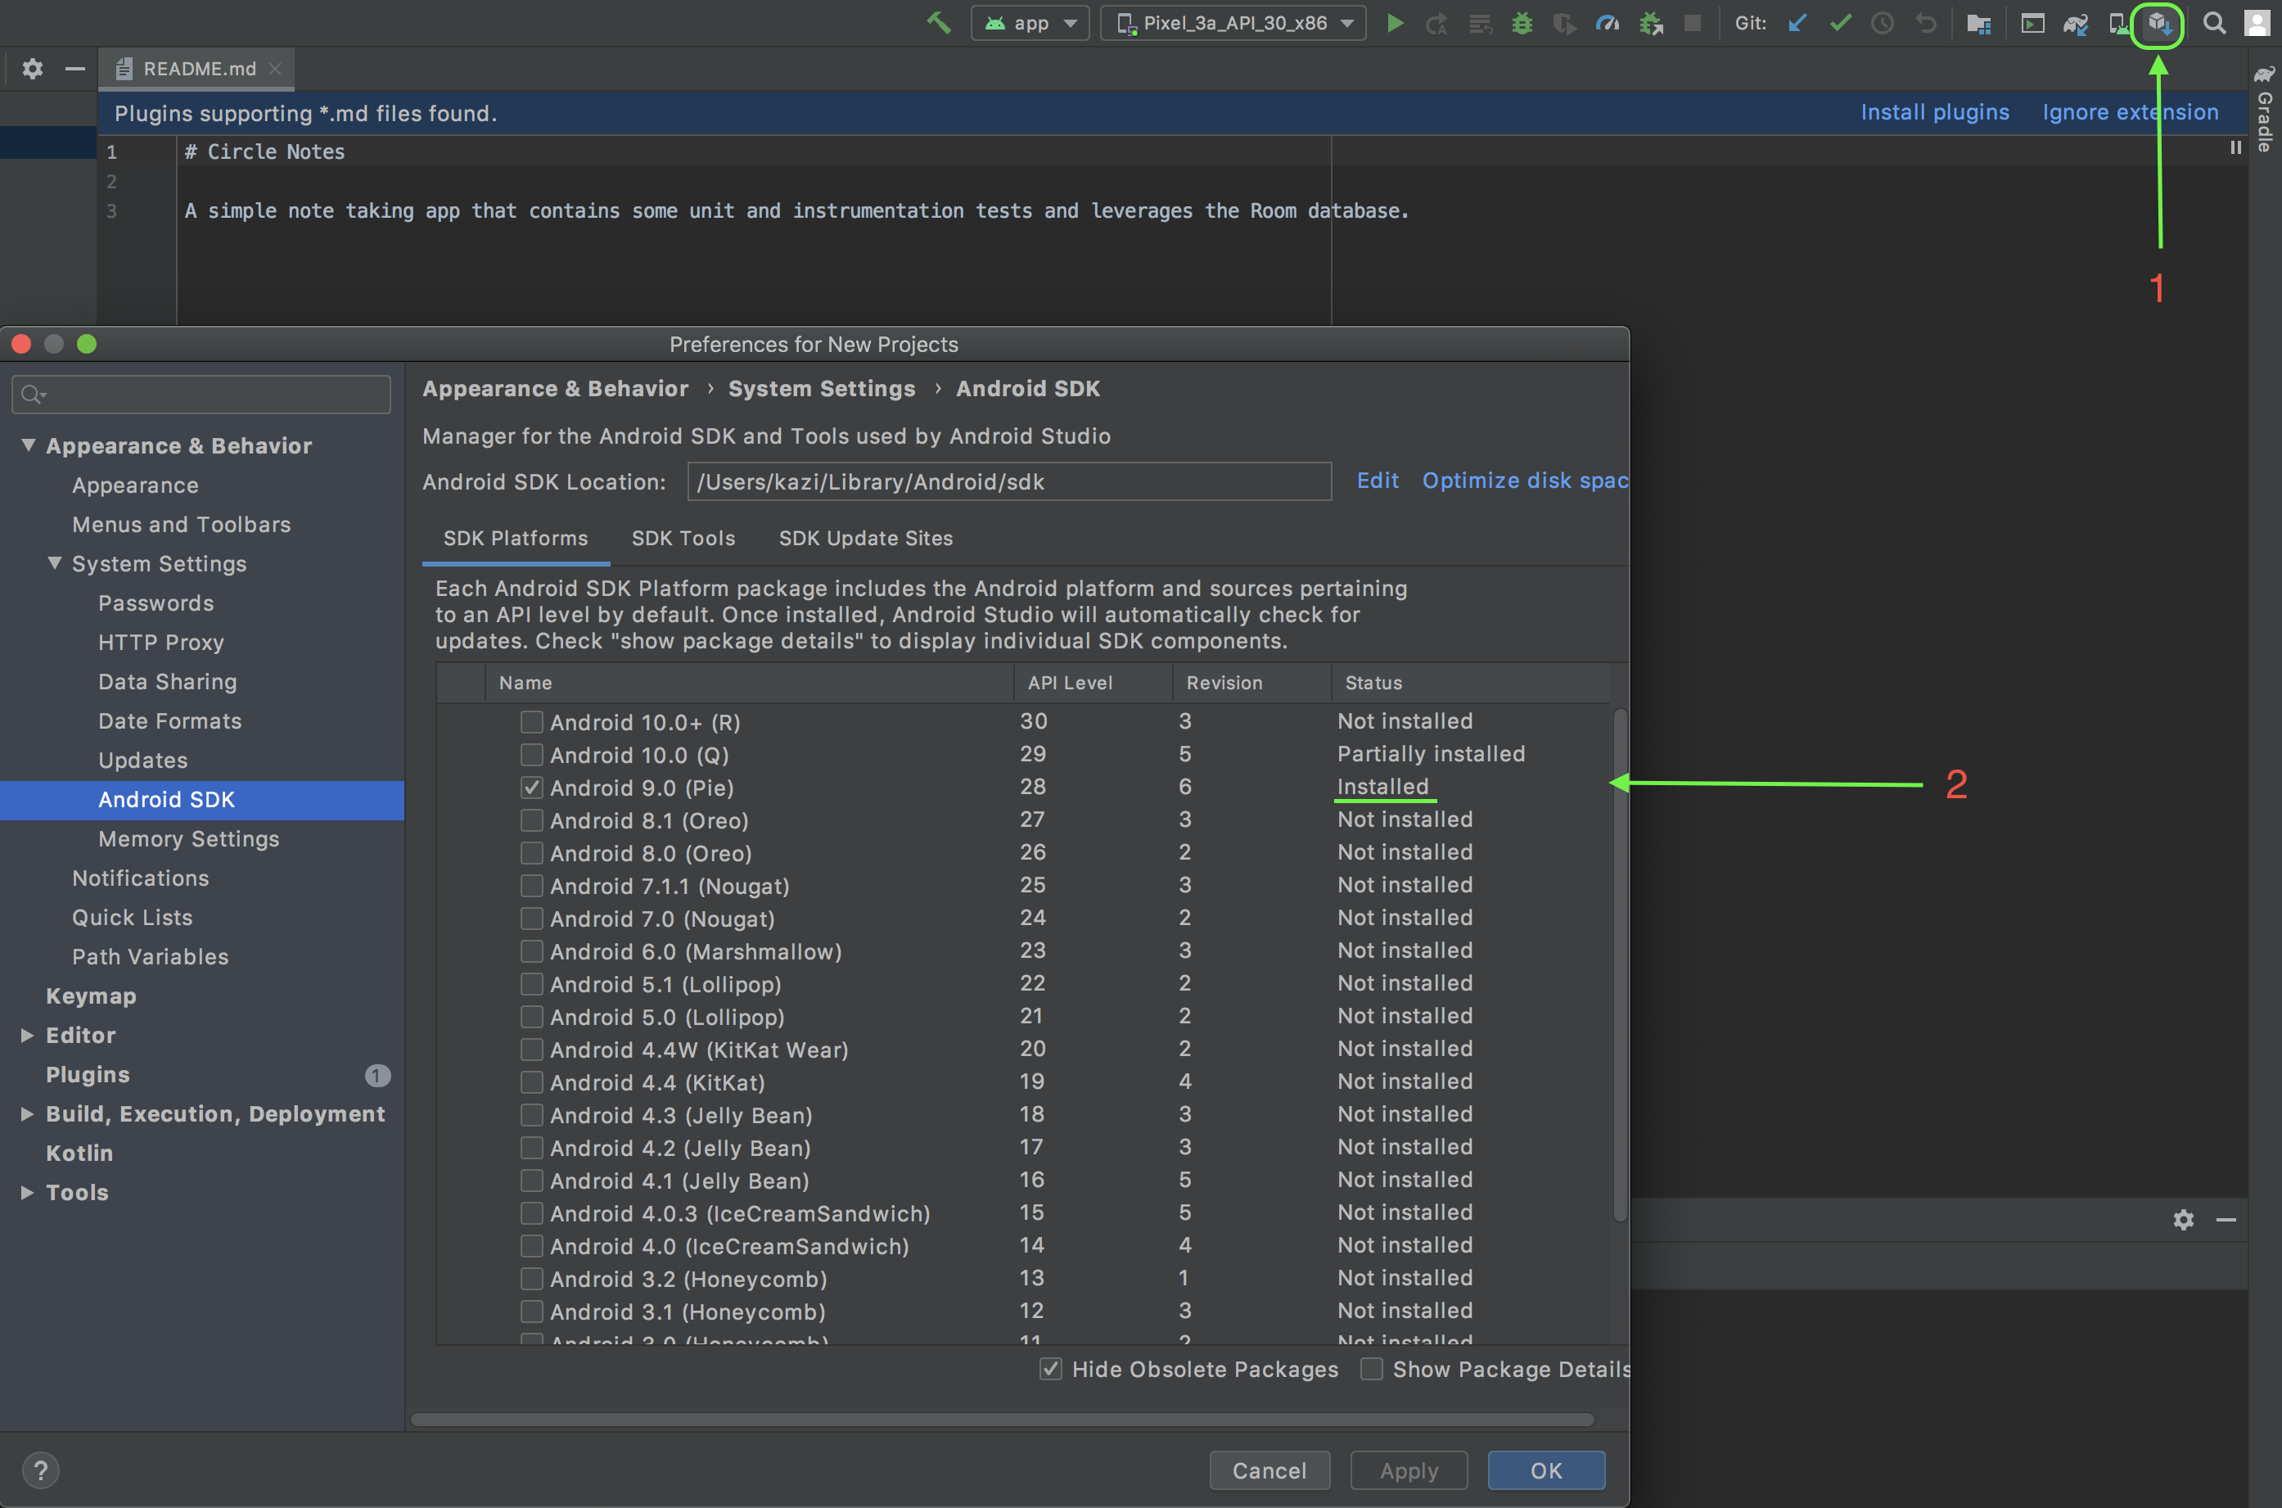Disable Hide Obsolete Packages
2282x1508 pixels.
[1052, 1369]
